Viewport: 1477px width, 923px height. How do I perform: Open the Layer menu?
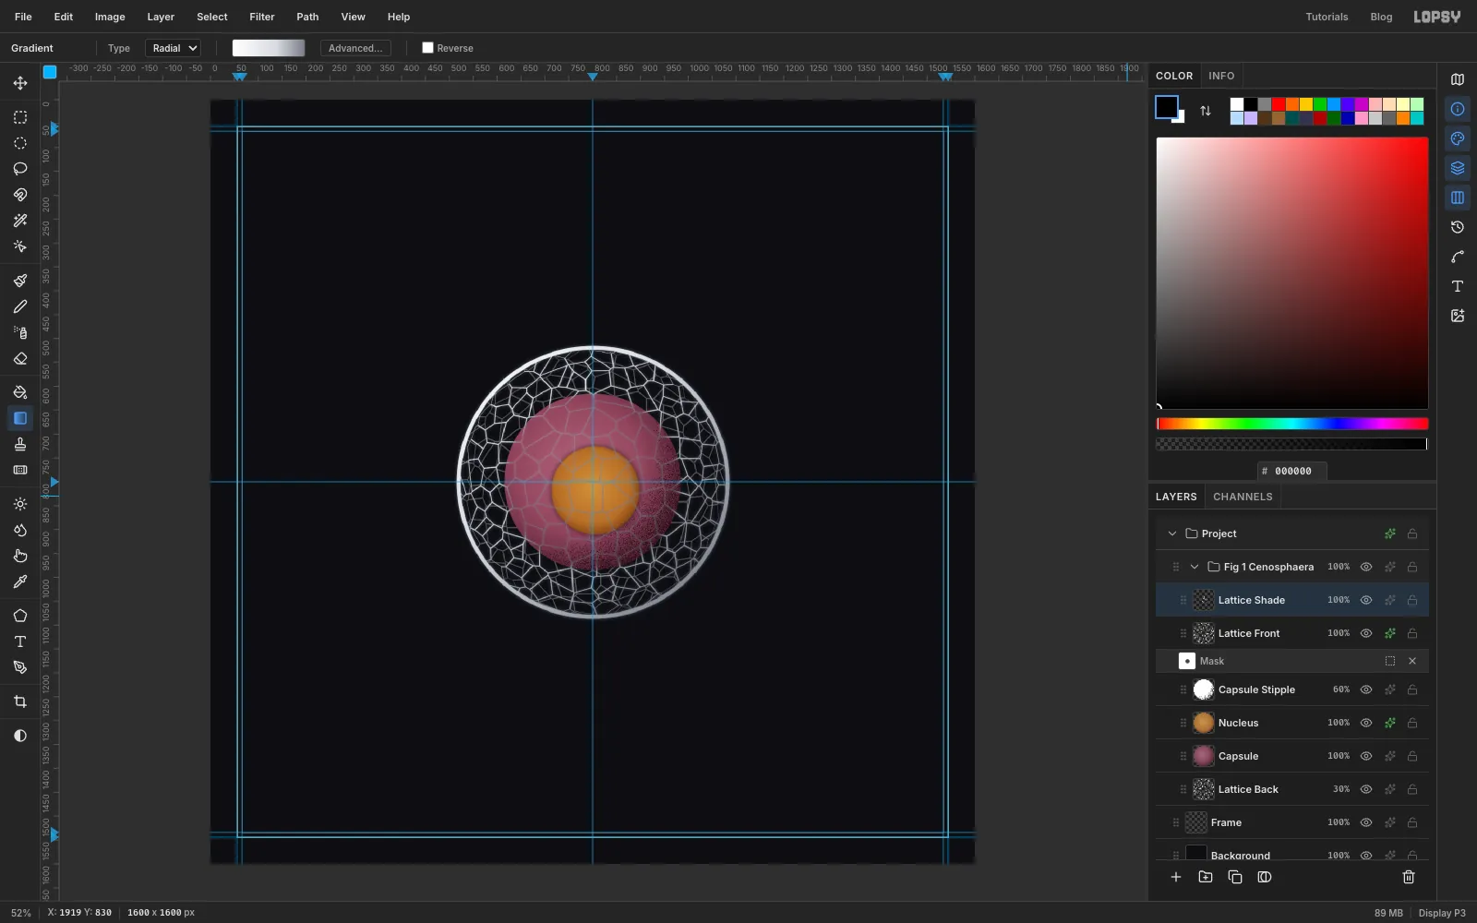(161, 17)
